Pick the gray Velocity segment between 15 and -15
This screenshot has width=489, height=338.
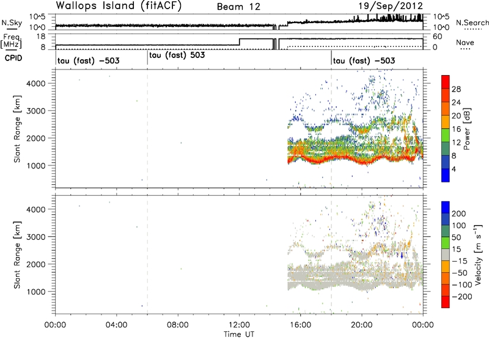(446, 255)
